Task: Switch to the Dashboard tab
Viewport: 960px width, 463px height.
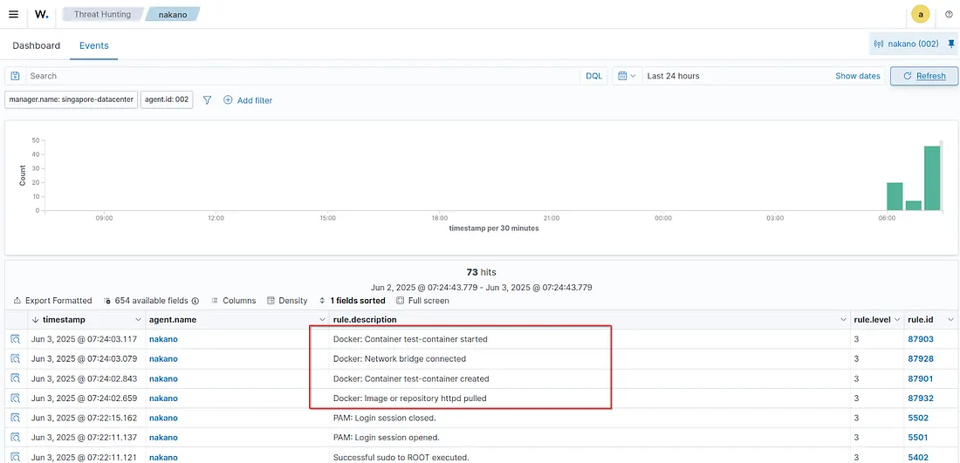Action: pyautogui.click(x=37, y=45)
